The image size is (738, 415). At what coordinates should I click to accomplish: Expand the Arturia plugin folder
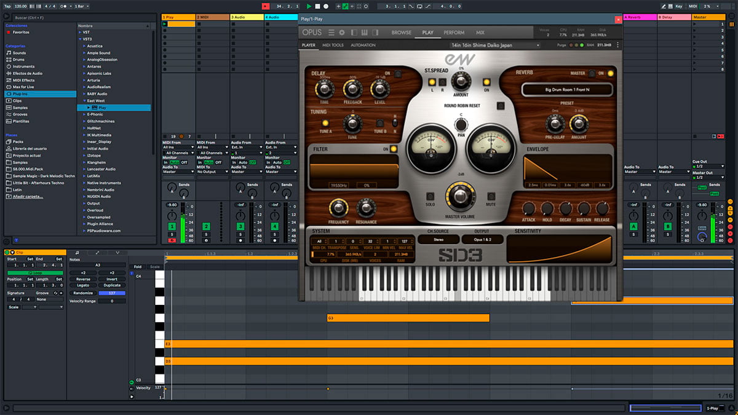pyautogui.click(x=84, y=80)
